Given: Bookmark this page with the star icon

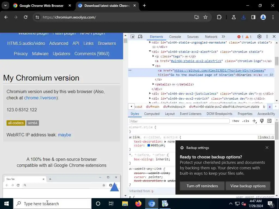Looking at the screenshot, I should pos(205,17).
